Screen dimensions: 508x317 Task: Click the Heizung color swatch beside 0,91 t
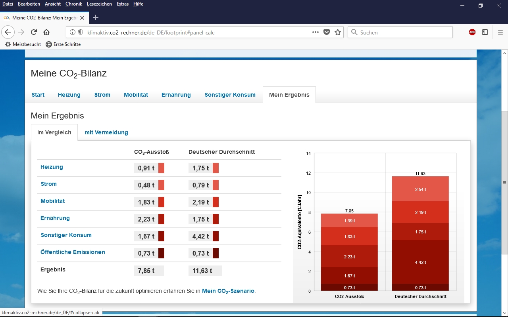click(x=161, y=168)
